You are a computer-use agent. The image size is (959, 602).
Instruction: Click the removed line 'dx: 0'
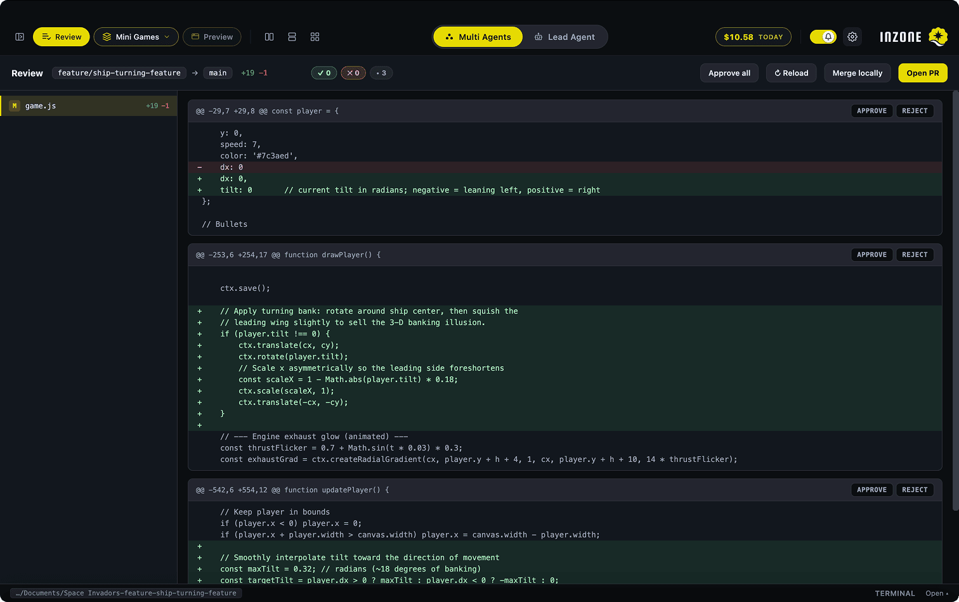click(564, 167)
